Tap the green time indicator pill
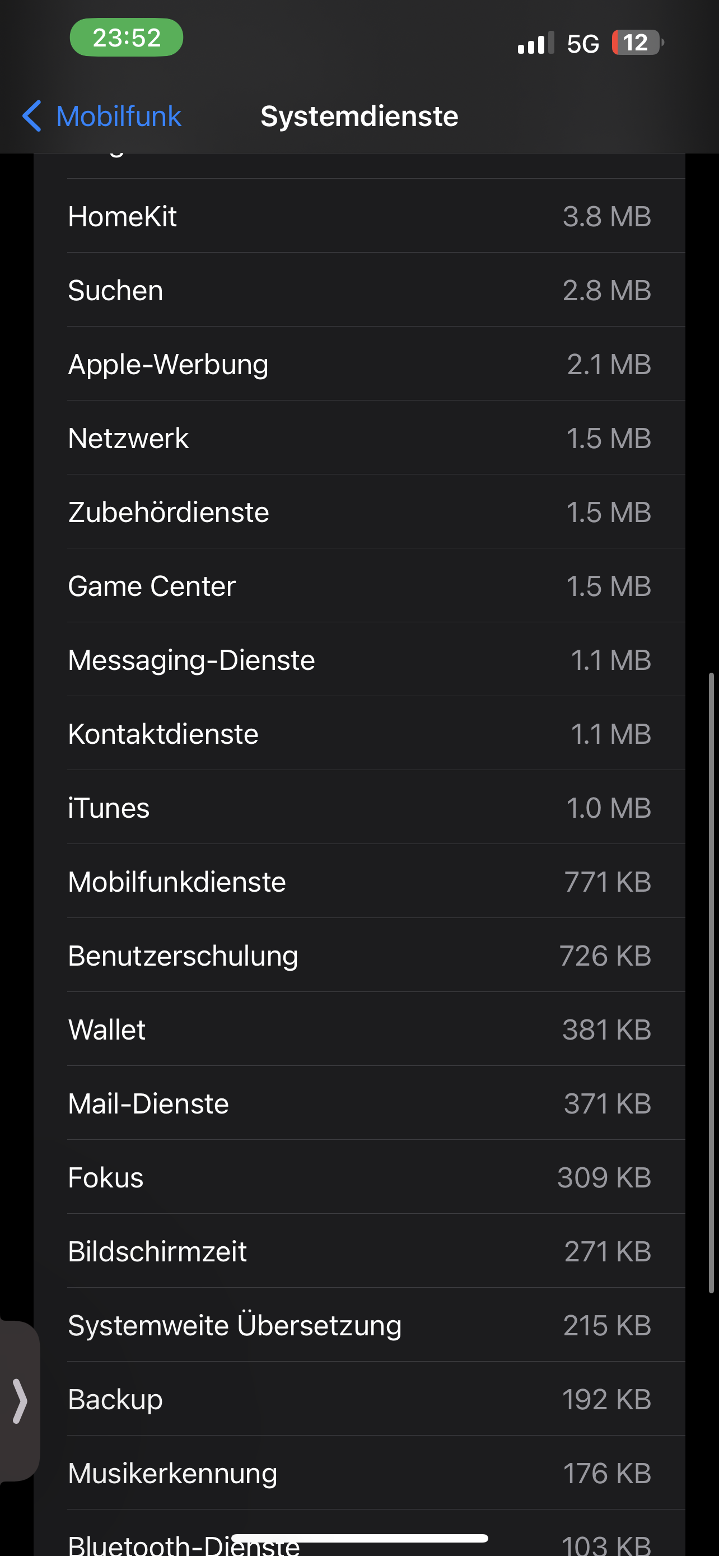 point(126,38)
